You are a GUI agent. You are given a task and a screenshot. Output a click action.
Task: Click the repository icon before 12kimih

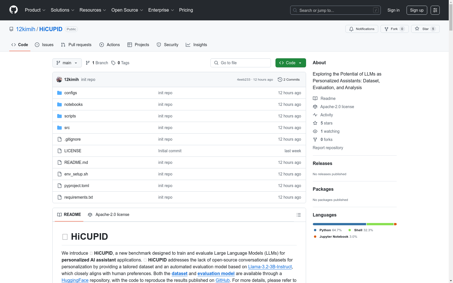point(11,29)
